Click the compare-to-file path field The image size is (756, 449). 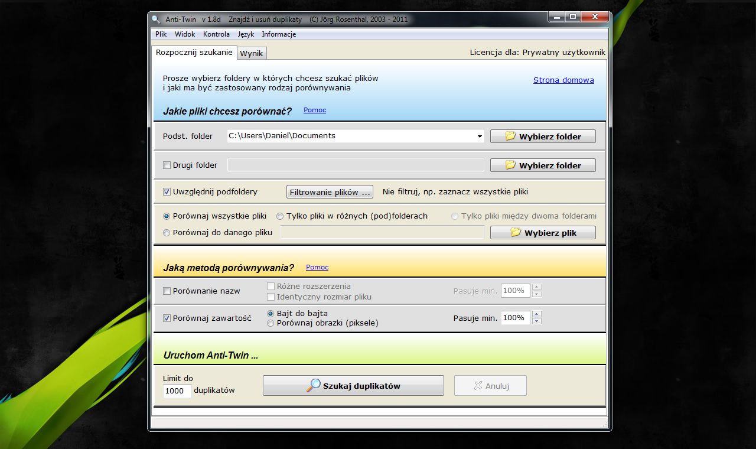coord(382,233)
